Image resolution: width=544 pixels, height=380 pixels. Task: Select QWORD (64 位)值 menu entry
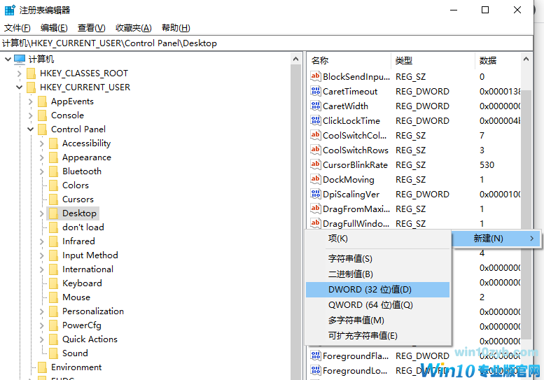point(370,305)
